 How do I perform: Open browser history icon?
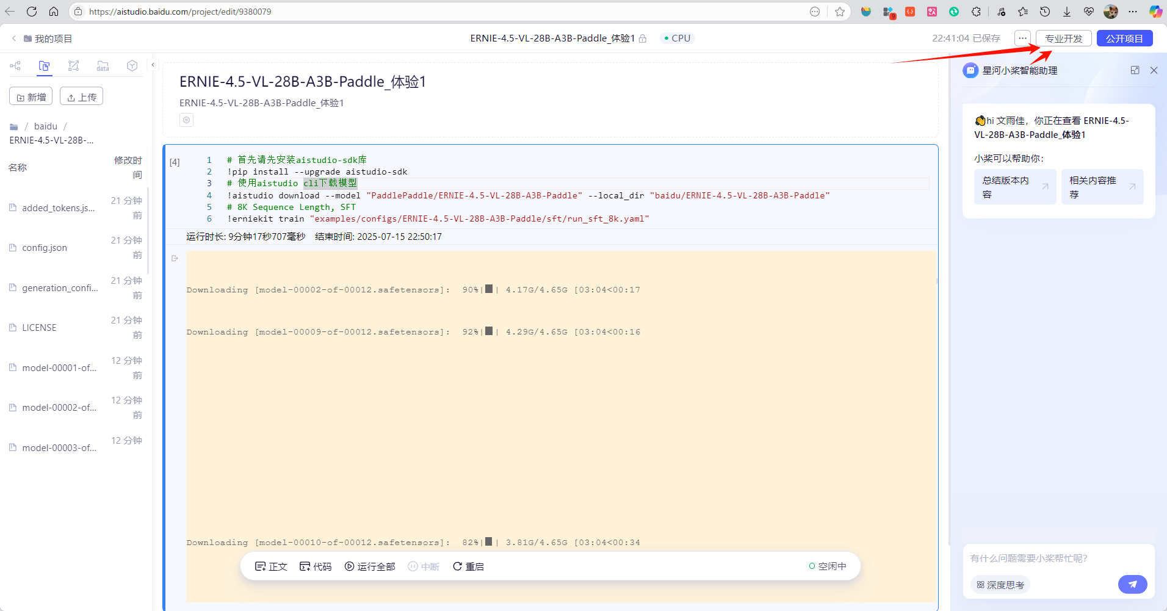click(1045, 12)
